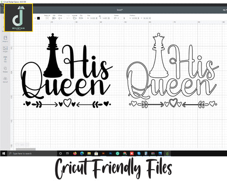Open Skype from the taskbar
227x181 pixels.
pos(139,154)
